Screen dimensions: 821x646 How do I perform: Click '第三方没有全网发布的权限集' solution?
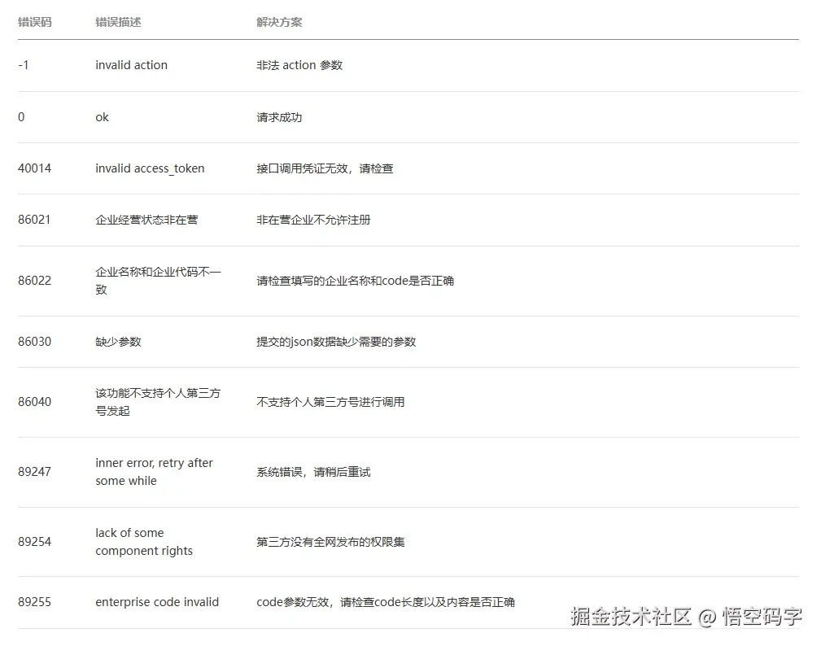pos(330,541)
